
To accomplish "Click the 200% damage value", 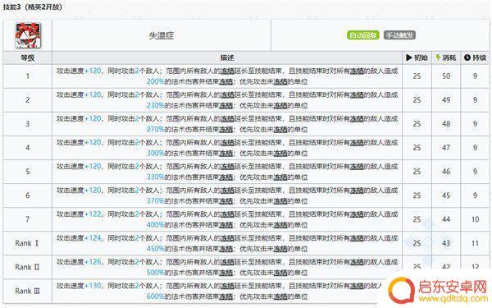I will [155, 81].
